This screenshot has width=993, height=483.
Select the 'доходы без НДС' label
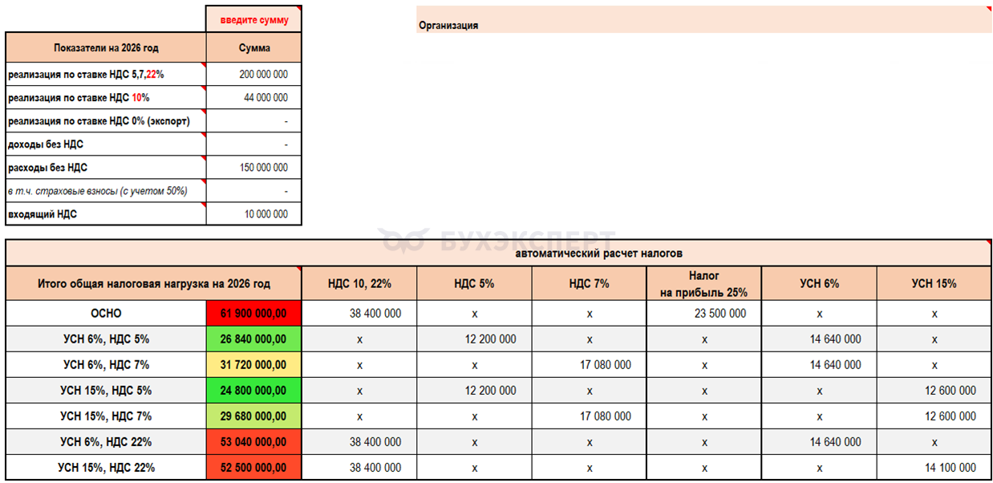[x=106, y=144]
